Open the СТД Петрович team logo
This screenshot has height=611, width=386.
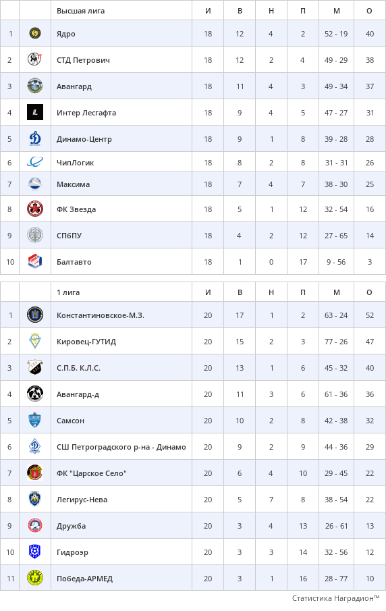coord(35,59)
